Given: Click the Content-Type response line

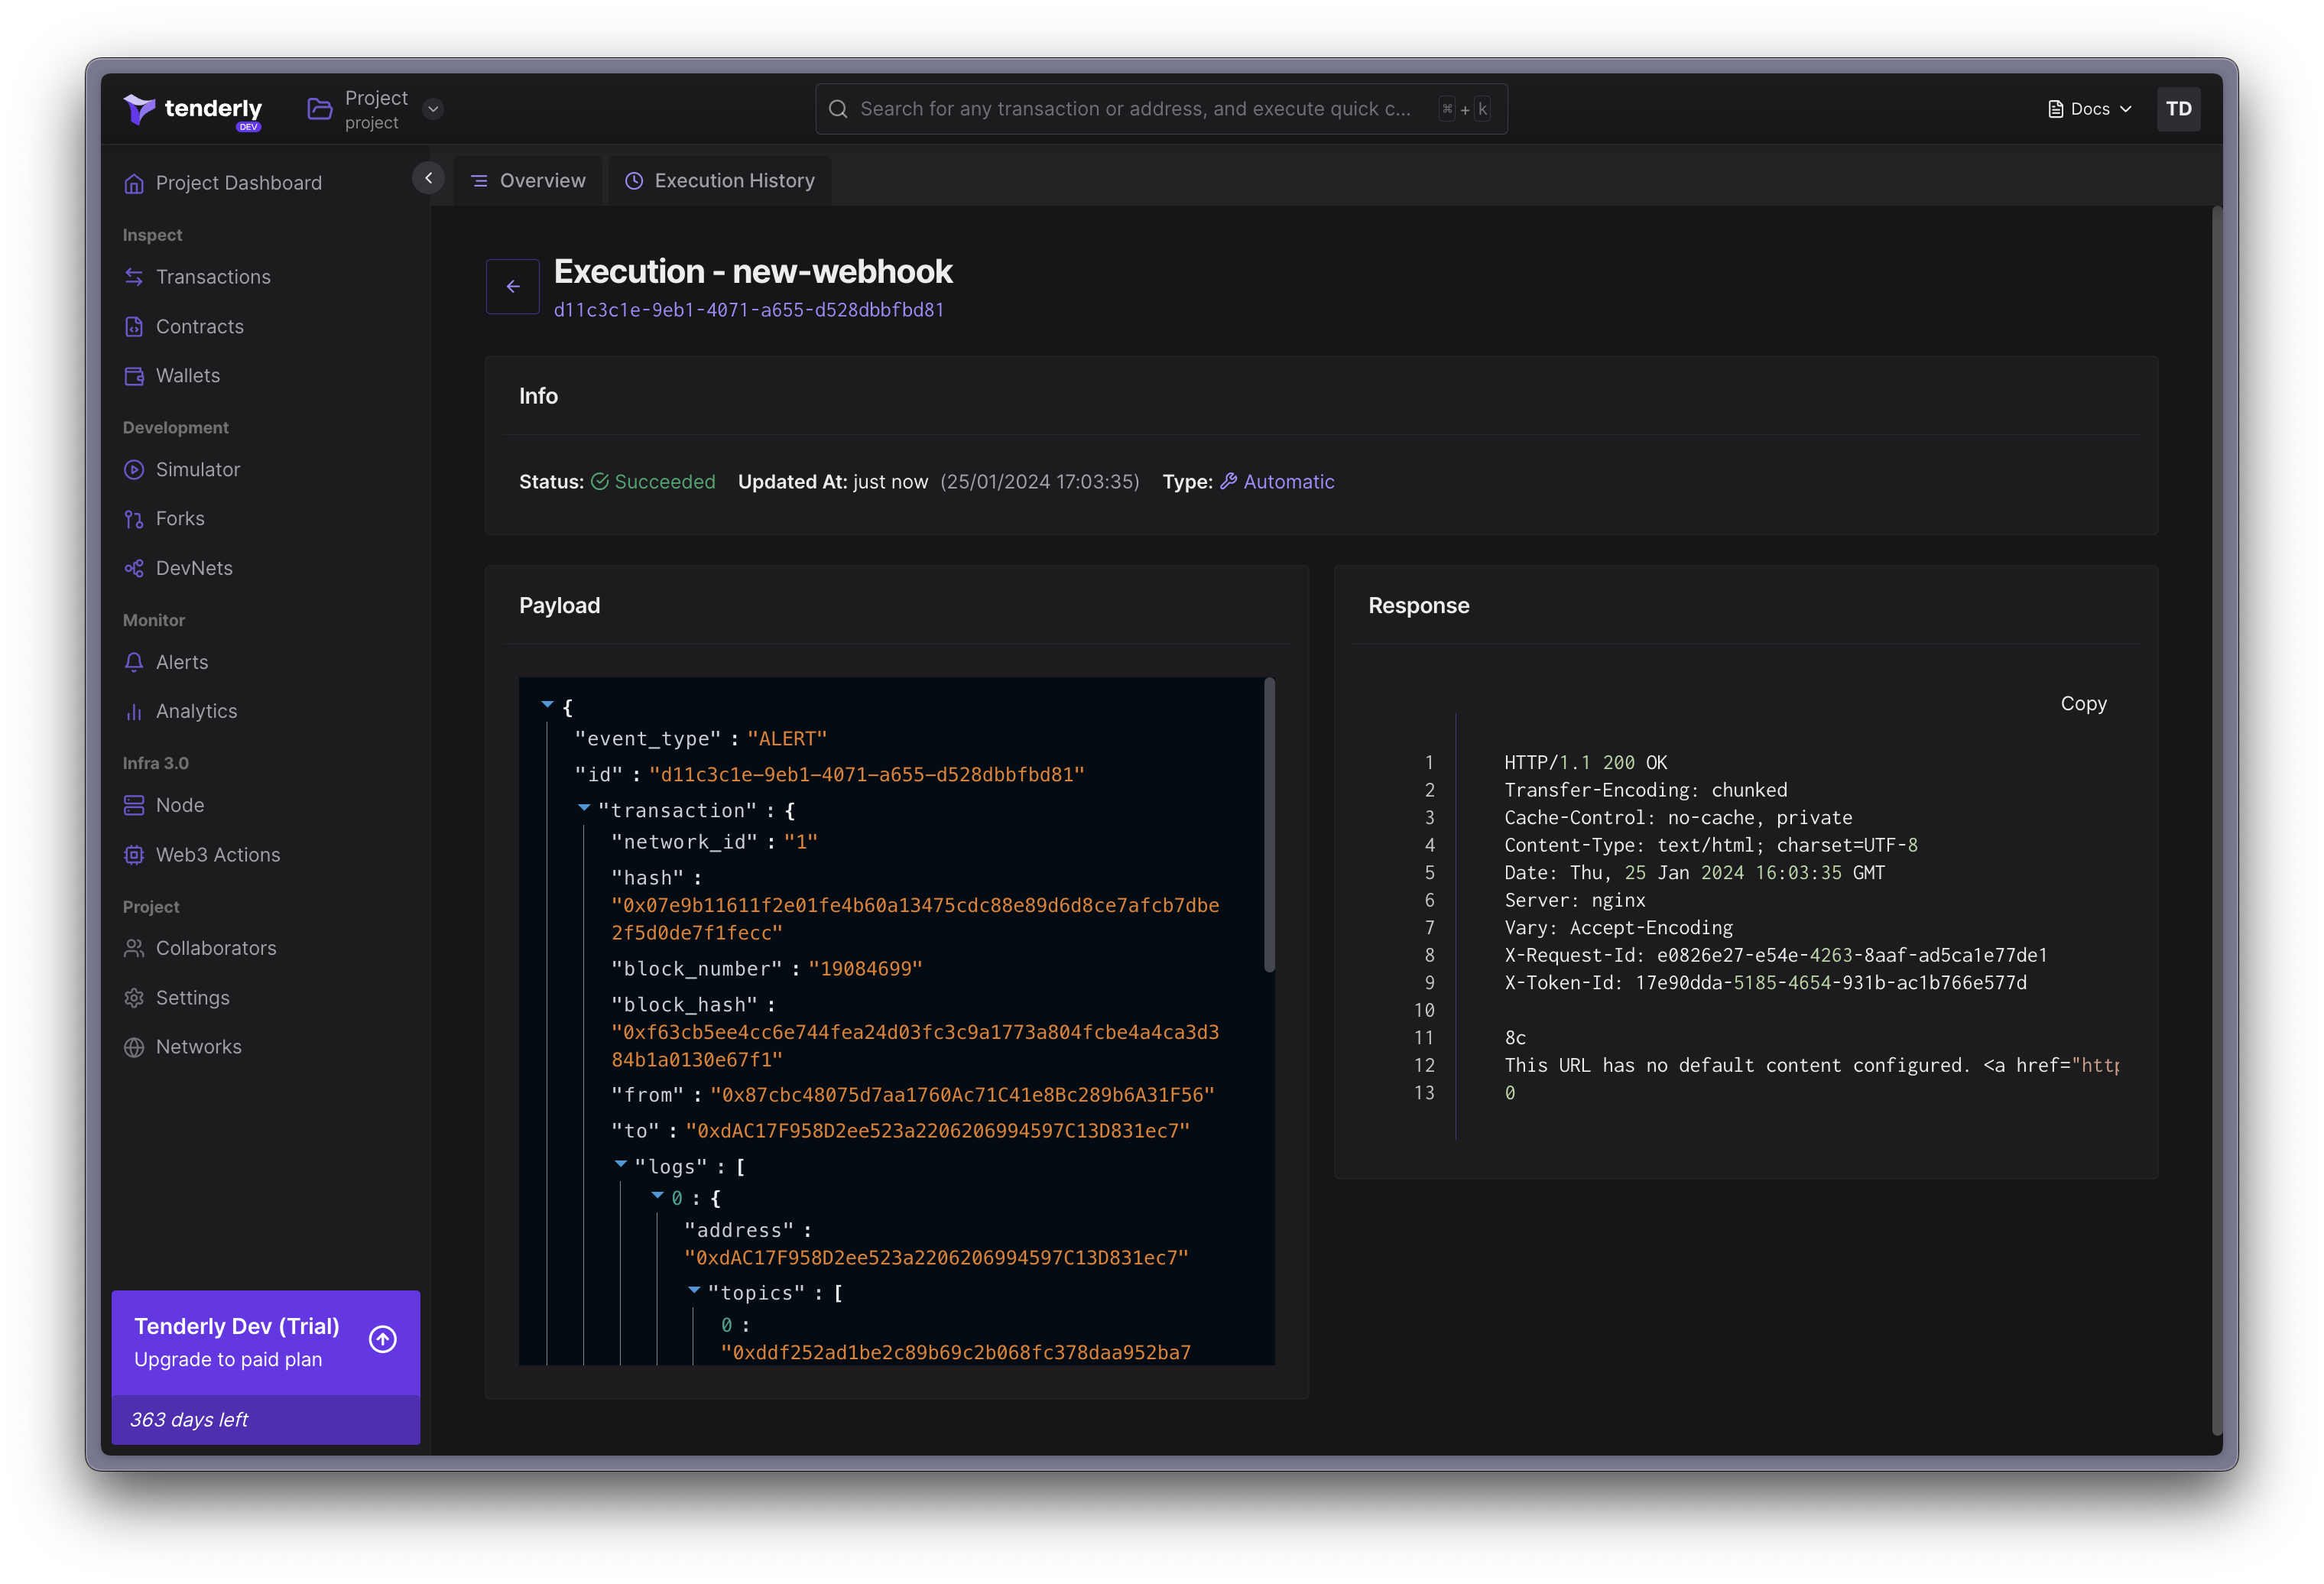Looking at the screenshot, I should tap(1711, 846).
